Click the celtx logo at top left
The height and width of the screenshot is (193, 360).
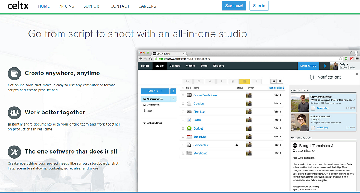click(x=18, y=6)
